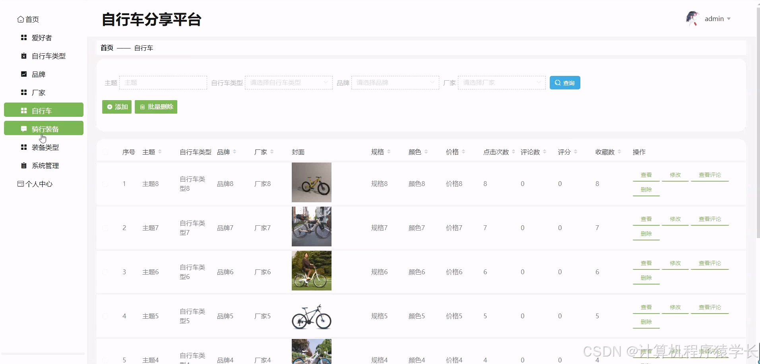Check the row checkbox for 主题5

coord(105,316)
